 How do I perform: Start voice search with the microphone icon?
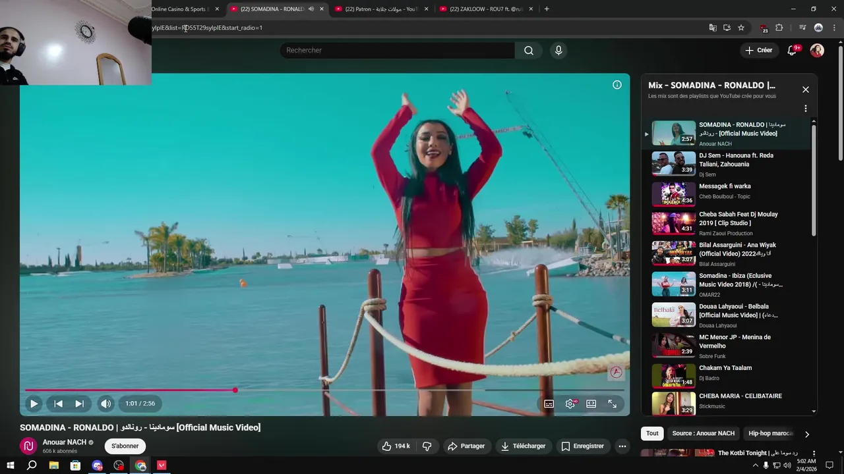pos(558,50)
